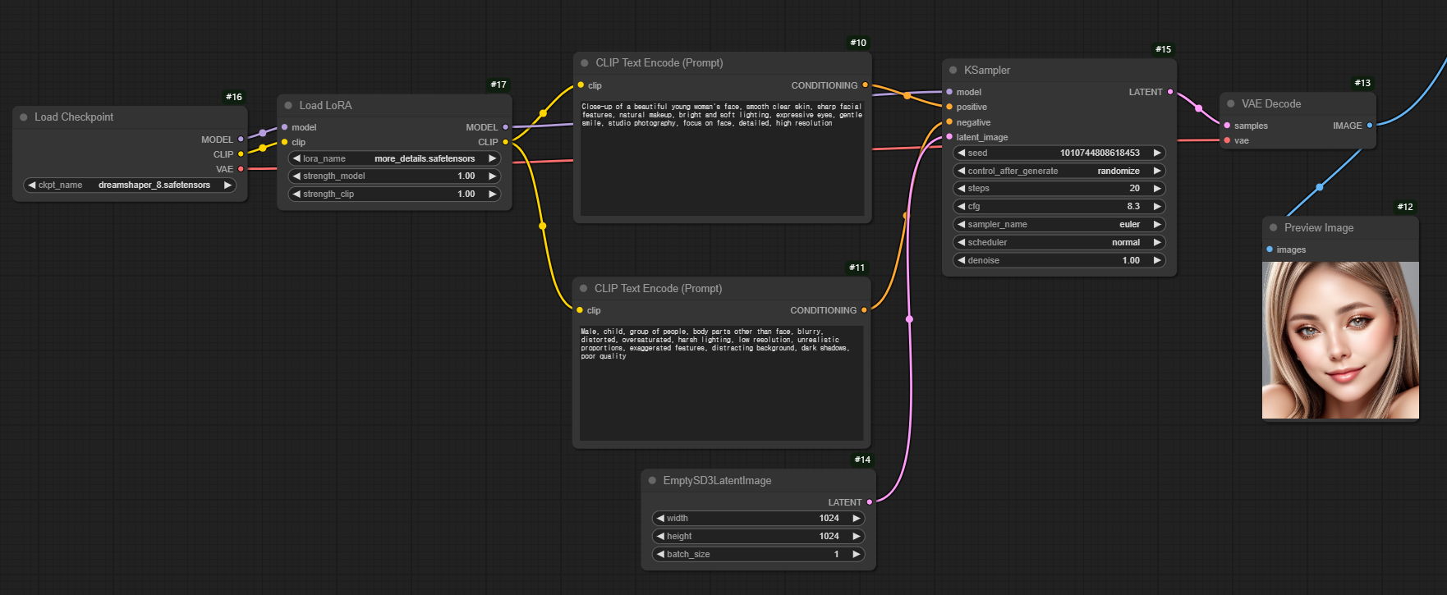The image size is (1447, 595).
Task: Click the CLIP output port on Load Checkpoint
Action: point(241,154)
